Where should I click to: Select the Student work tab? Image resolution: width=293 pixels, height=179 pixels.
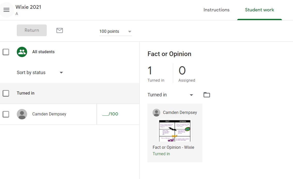coord(259,10)
